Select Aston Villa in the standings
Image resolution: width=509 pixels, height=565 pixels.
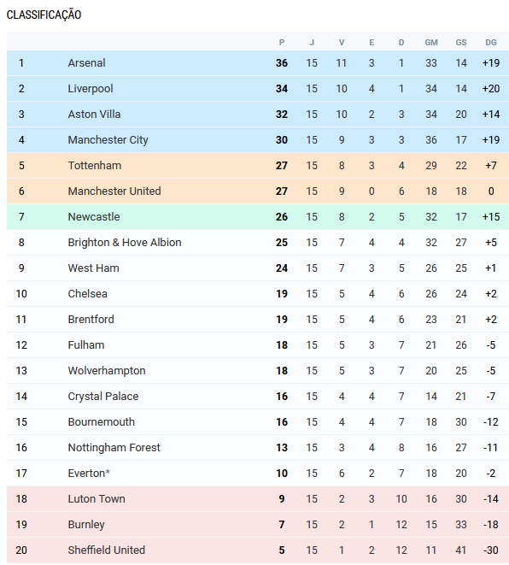[x=94, y=115]
